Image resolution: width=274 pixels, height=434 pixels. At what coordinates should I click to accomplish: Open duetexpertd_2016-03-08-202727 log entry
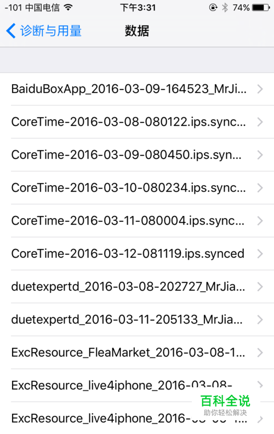(x=137, y=286)
